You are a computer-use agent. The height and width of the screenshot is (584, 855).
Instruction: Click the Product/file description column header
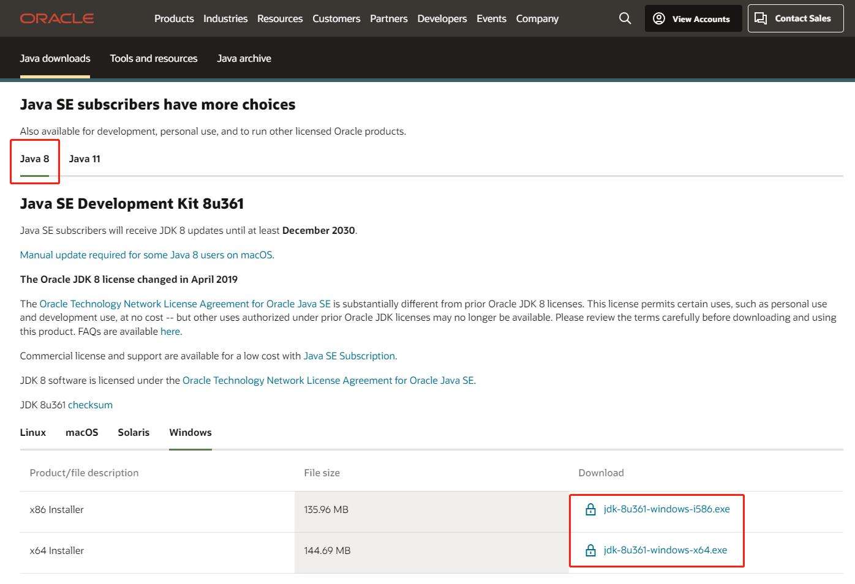pos(84,473)
